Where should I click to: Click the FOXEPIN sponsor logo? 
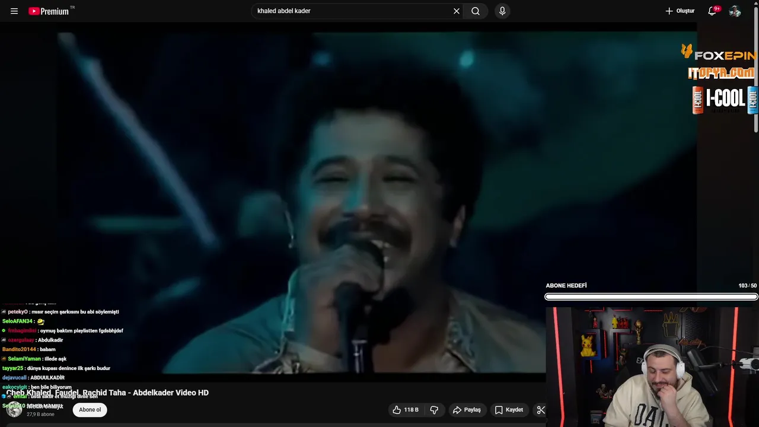[719, 53]
